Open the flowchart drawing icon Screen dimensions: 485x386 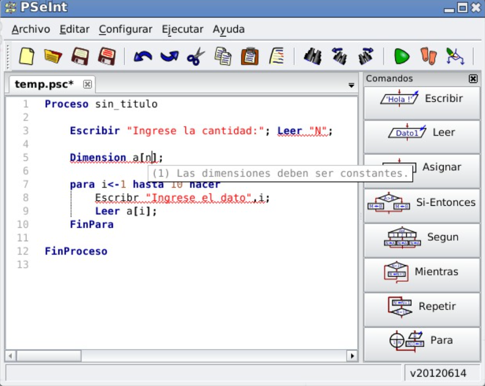click(455, 56)
